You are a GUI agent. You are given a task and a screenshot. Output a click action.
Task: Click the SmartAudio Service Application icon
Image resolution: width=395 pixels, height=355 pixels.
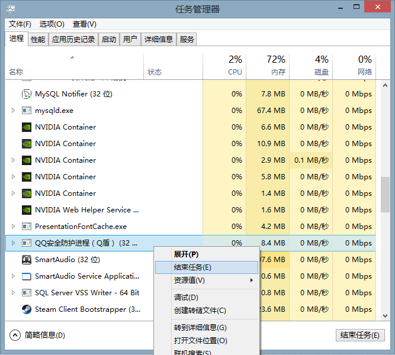(27, 276)
